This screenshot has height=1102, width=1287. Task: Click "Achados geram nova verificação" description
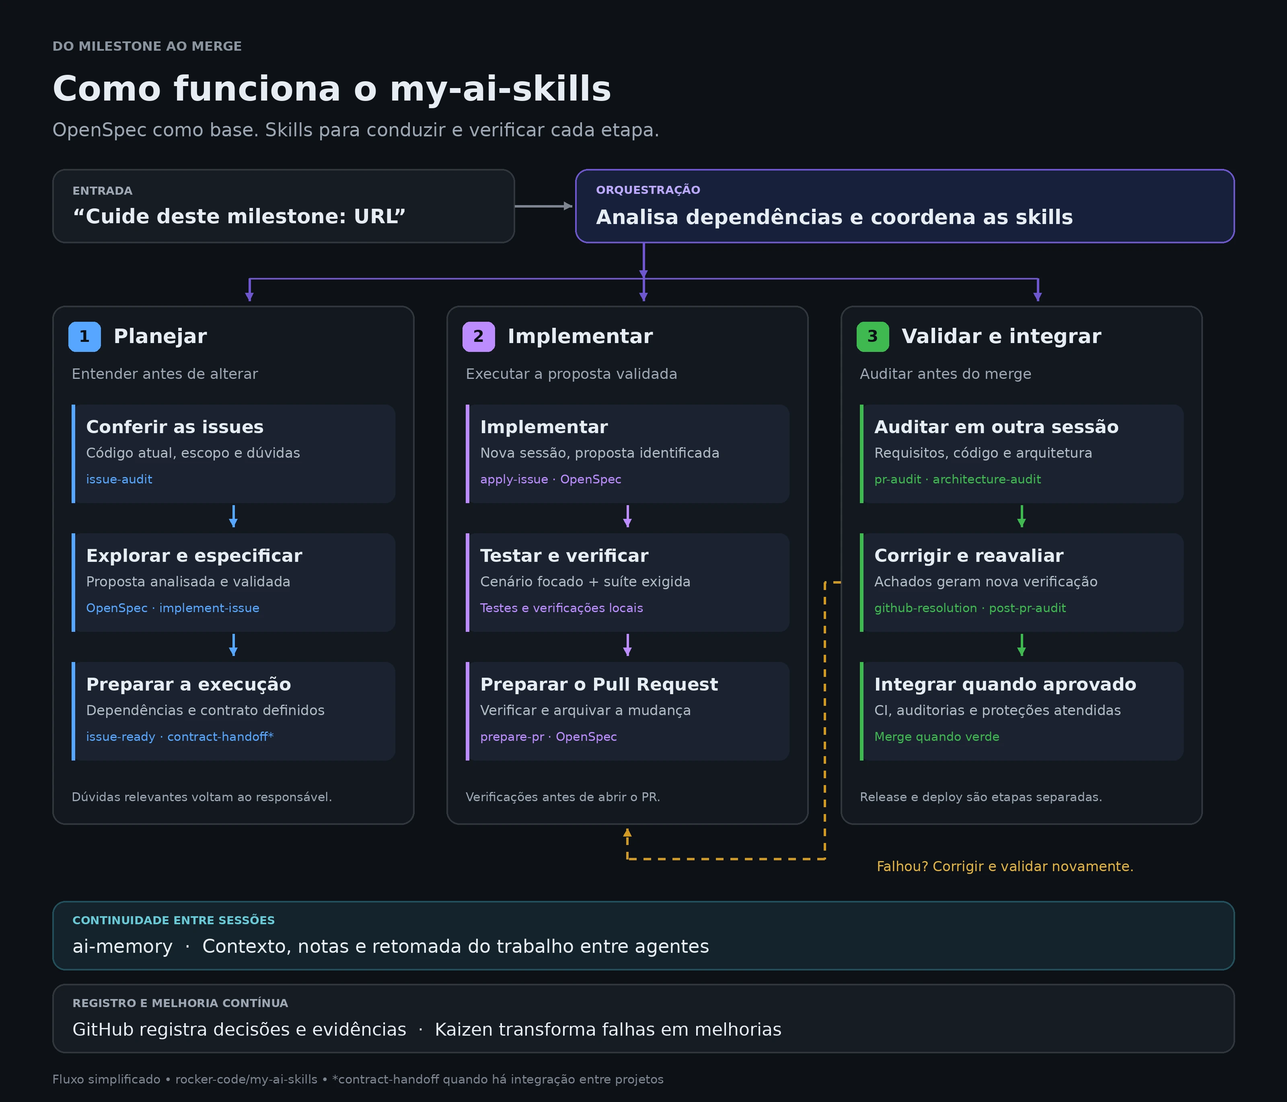pos(986,582)
